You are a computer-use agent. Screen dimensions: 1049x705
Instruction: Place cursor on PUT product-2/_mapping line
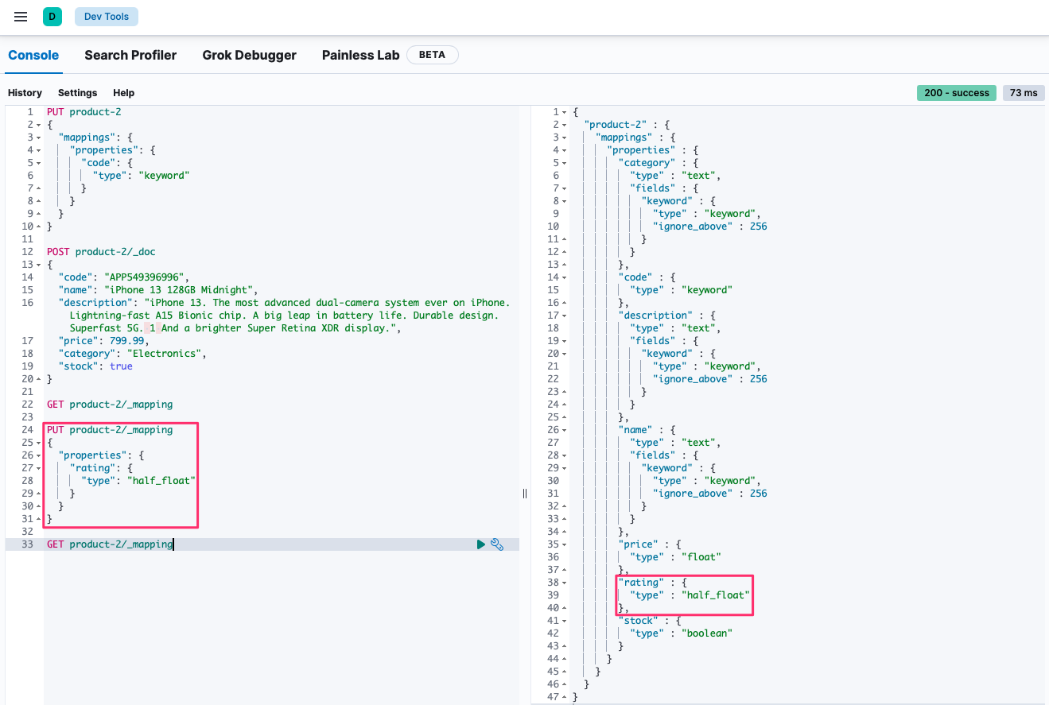point(121,430)
